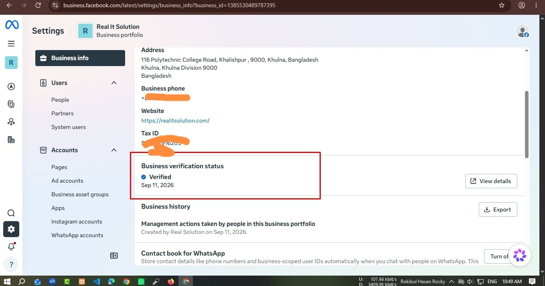Open Firefox from the taskbar
545x286 pixels.
point(171,281)
